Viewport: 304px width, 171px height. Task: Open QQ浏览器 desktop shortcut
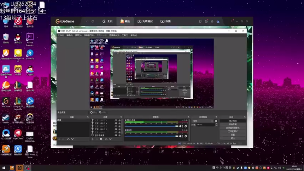click(6, 135)
